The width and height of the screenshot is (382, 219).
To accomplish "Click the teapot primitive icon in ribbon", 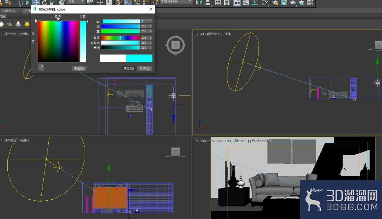I will click(9, 24).
